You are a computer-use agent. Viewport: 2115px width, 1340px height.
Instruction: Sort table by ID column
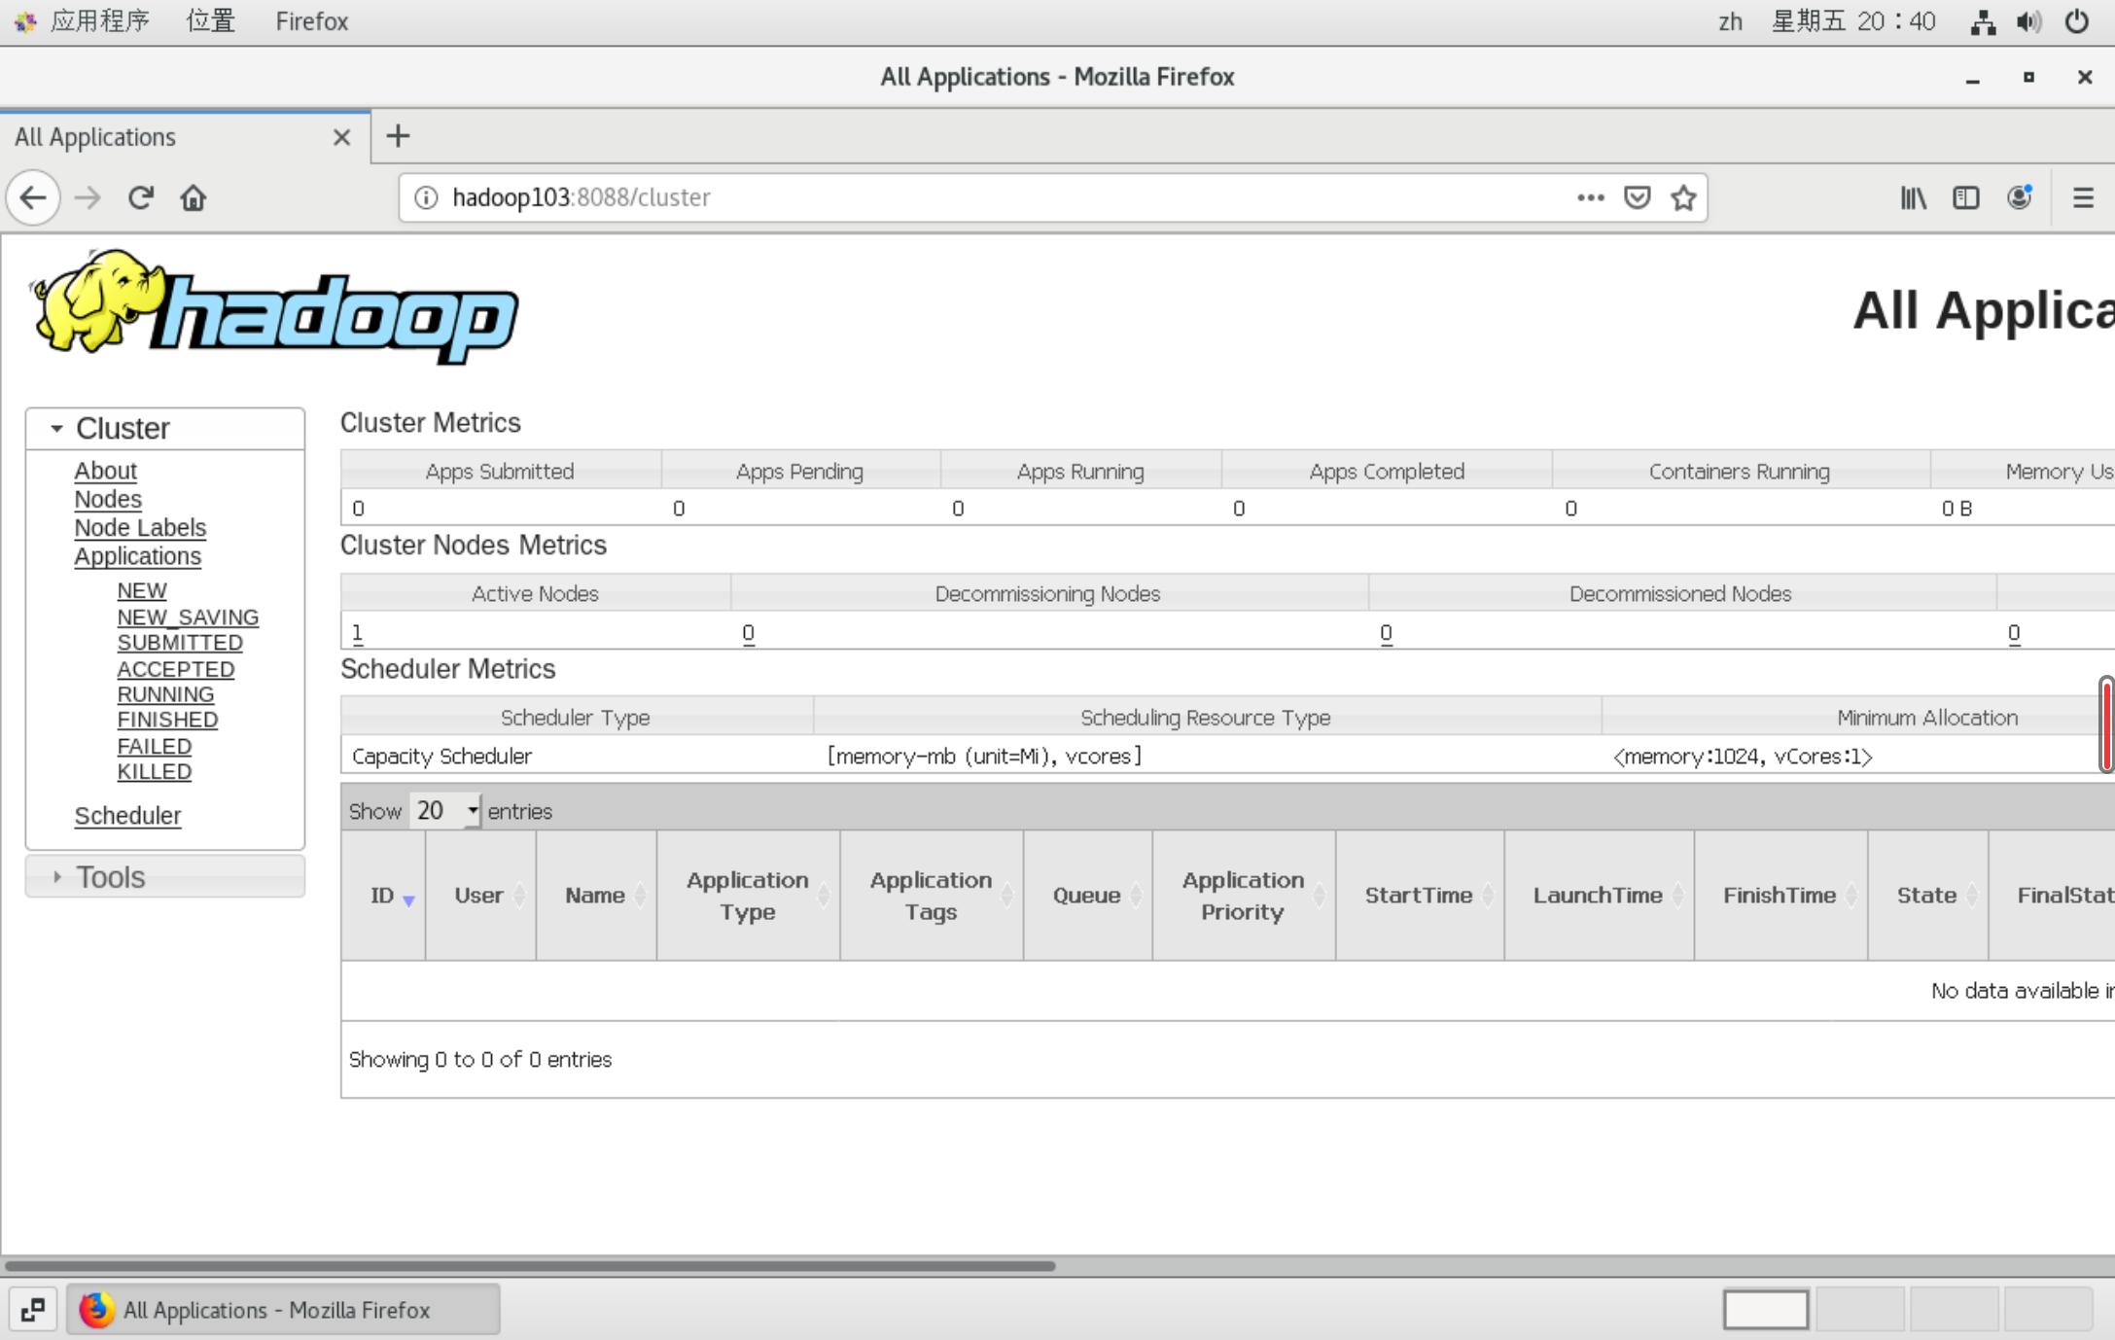[382, 896]
